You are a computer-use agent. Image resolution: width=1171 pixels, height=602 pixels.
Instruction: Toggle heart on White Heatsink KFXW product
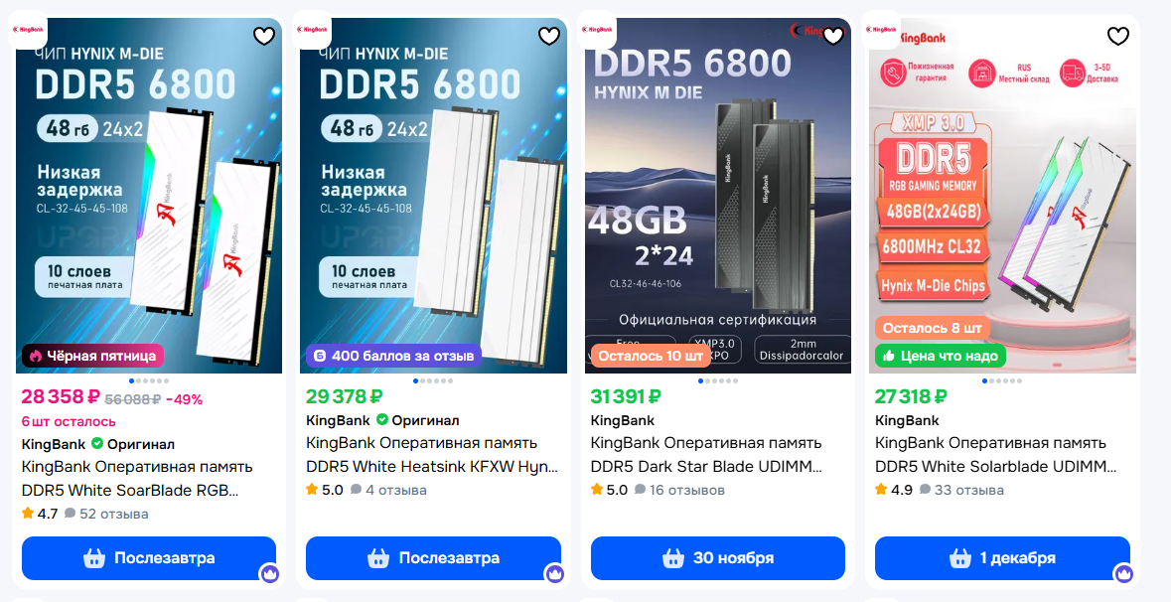coord(549,35)
